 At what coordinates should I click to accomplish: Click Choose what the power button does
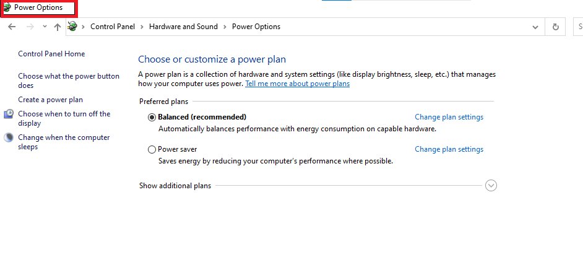click(69, 80)
